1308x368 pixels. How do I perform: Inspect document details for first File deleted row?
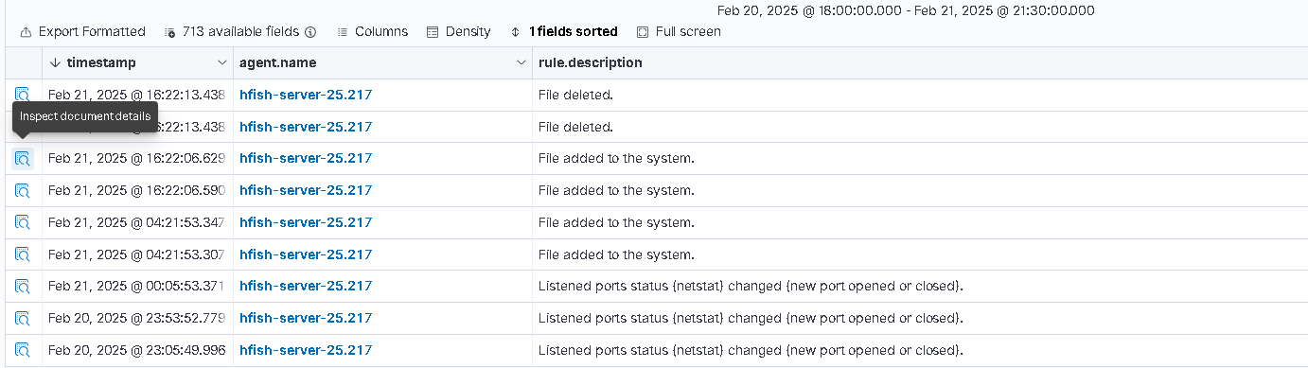(23, 95)
